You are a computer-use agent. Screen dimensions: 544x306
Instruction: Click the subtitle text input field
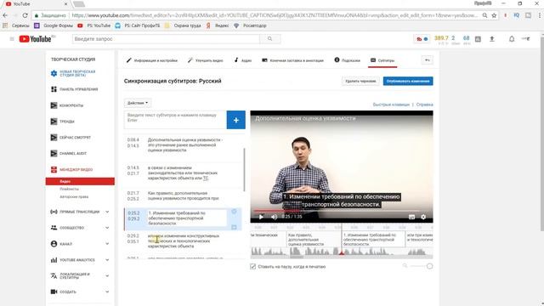(175, 120)
